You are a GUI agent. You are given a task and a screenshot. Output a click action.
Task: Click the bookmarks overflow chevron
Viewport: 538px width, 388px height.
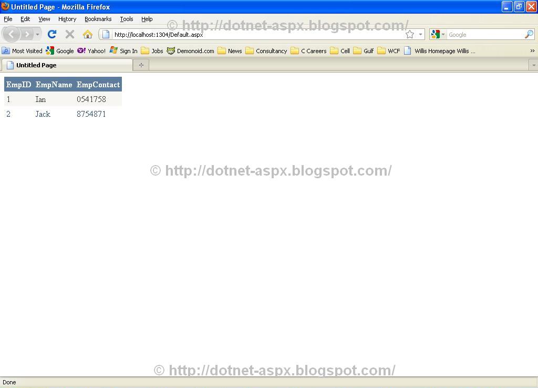tap(532, 51)
